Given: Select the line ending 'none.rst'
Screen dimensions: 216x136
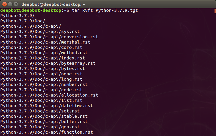Looking at the screenshot, I should pos(41,74).
